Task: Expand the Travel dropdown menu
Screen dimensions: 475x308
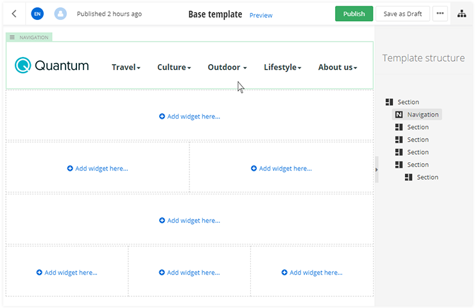Action: (126, 67)
